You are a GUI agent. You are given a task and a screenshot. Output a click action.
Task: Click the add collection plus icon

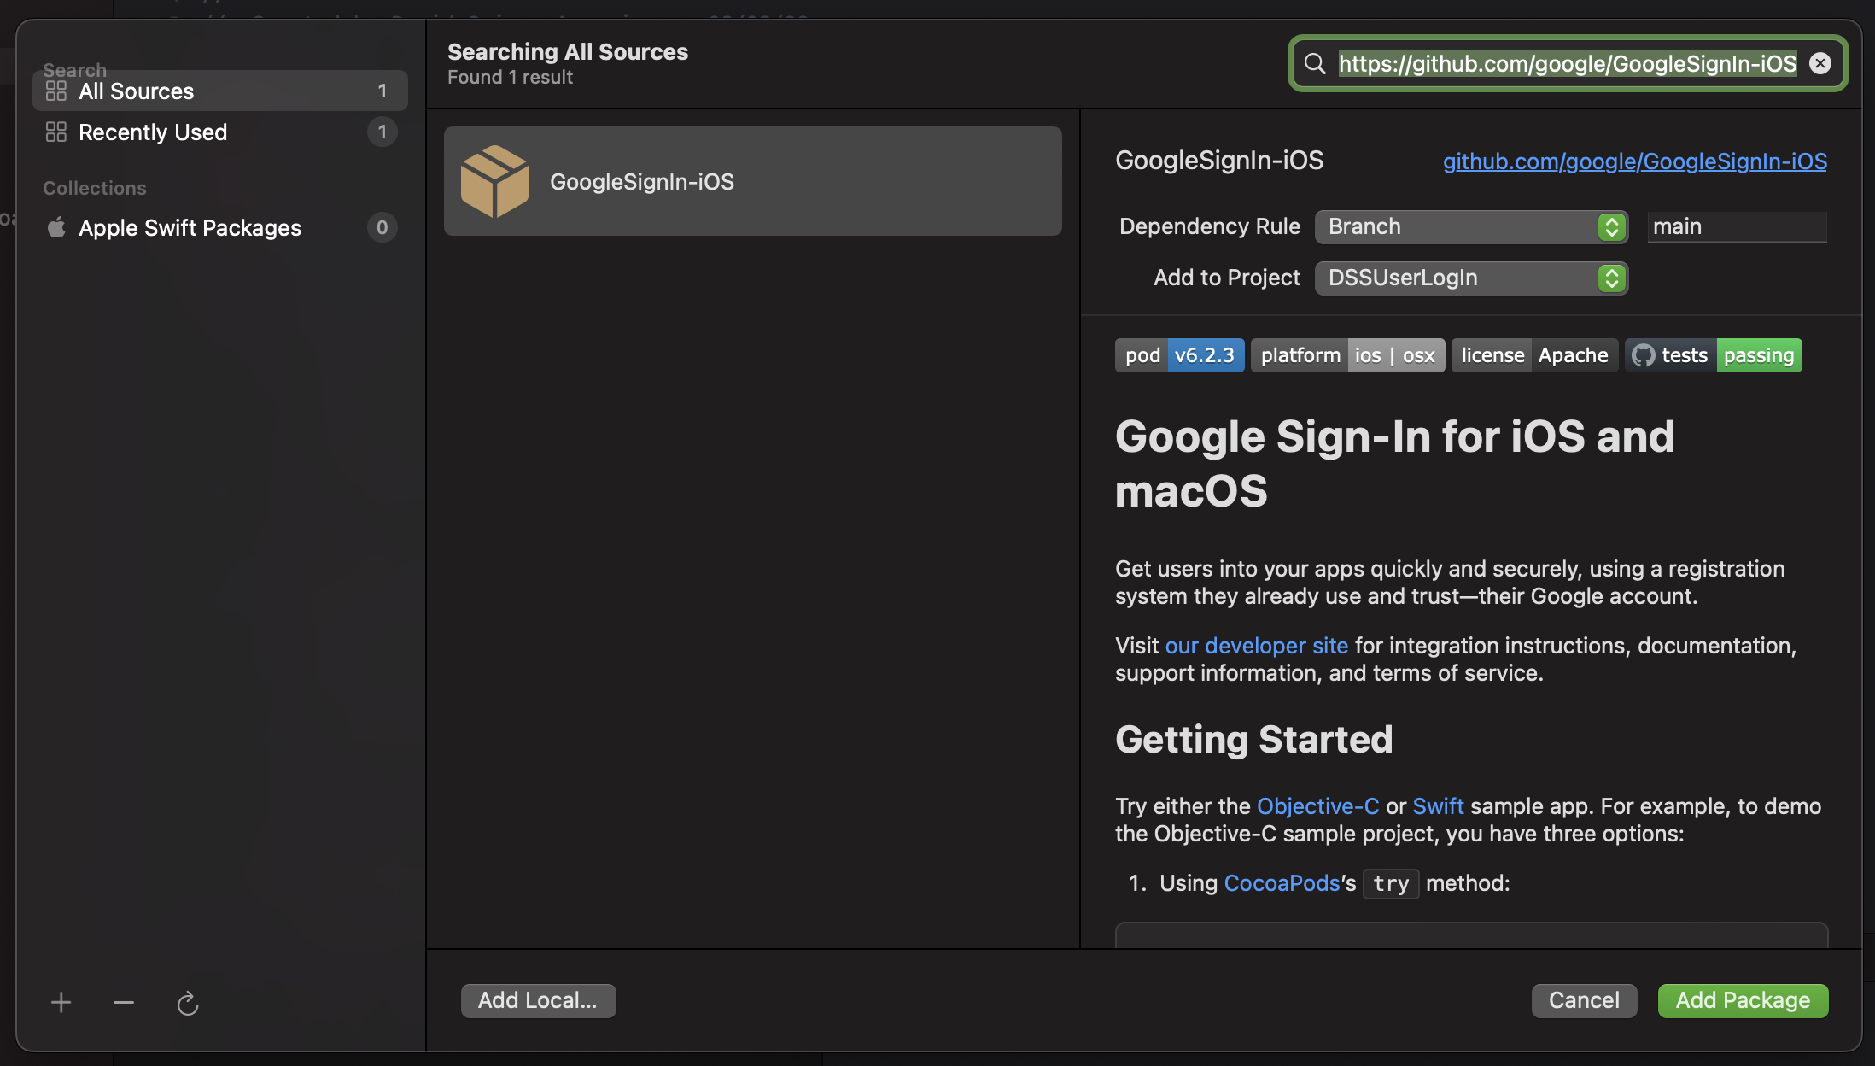coord(61,1002)
